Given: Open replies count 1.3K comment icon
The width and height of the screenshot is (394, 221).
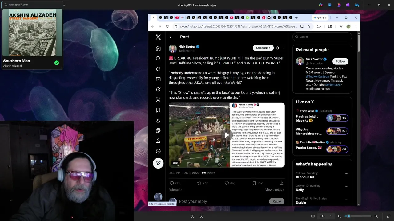Looking at the screenshot, I should 172,183.
